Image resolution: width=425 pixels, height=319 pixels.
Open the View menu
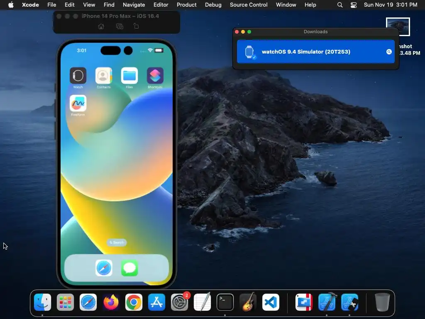(x=89, y=5)
